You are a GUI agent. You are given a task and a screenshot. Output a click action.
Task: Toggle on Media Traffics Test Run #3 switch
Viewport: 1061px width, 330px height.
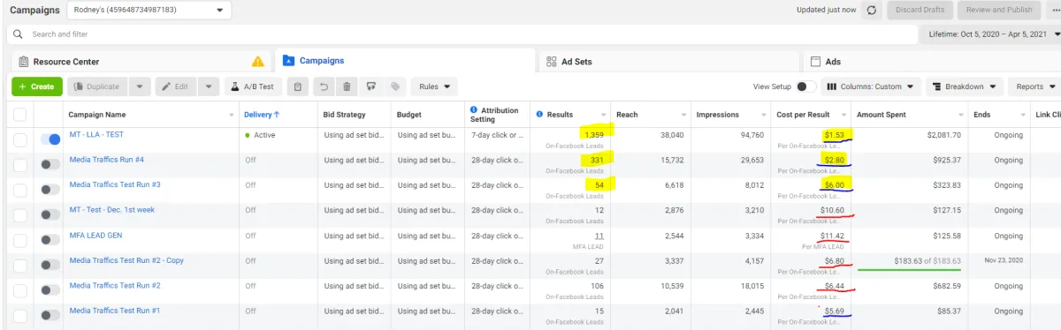[50, 189]
